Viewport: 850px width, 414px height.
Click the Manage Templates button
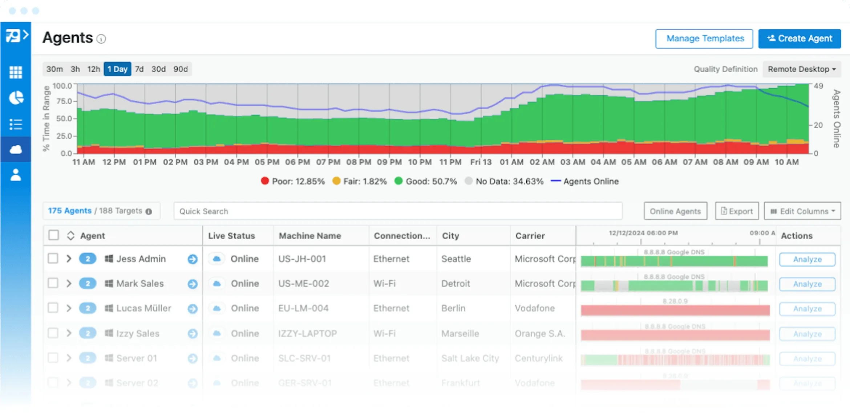click(x=704, y=38)
